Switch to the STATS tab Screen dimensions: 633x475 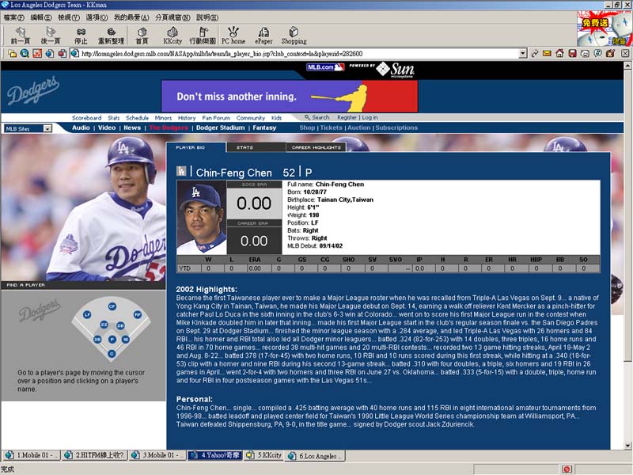256,147
